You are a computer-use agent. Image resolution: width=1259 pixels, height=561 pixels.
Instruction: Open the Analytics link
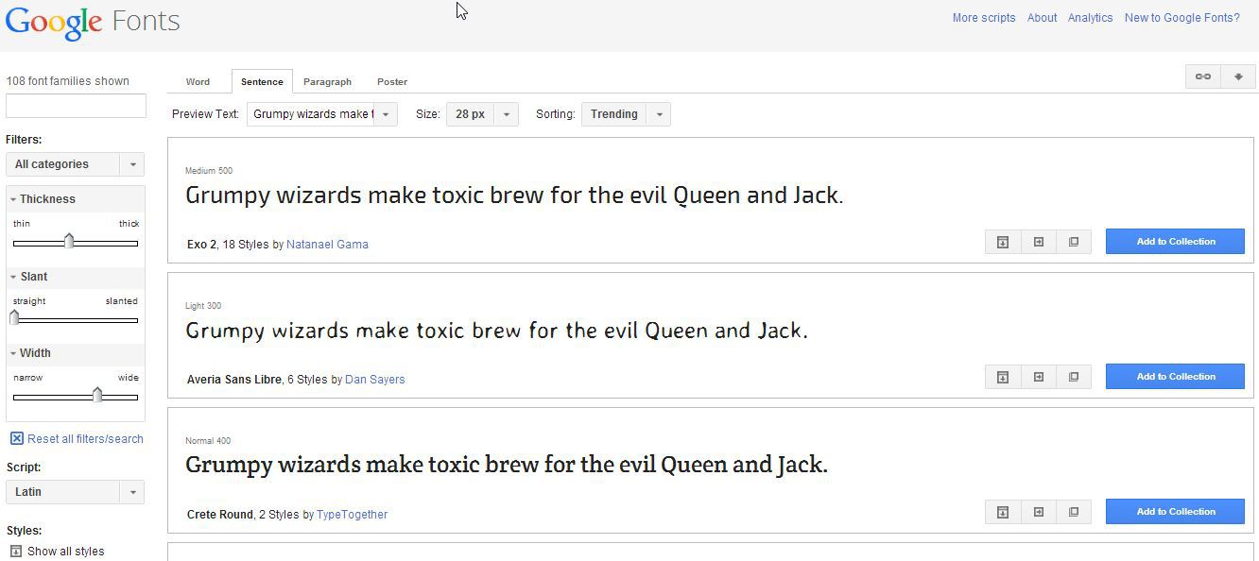click(1090, 18)
